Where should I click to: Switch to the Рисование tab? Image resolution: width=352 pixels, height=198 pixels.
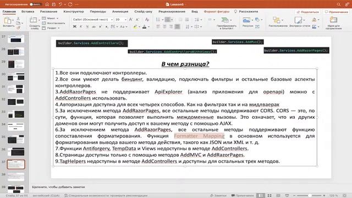pos(48,12)
